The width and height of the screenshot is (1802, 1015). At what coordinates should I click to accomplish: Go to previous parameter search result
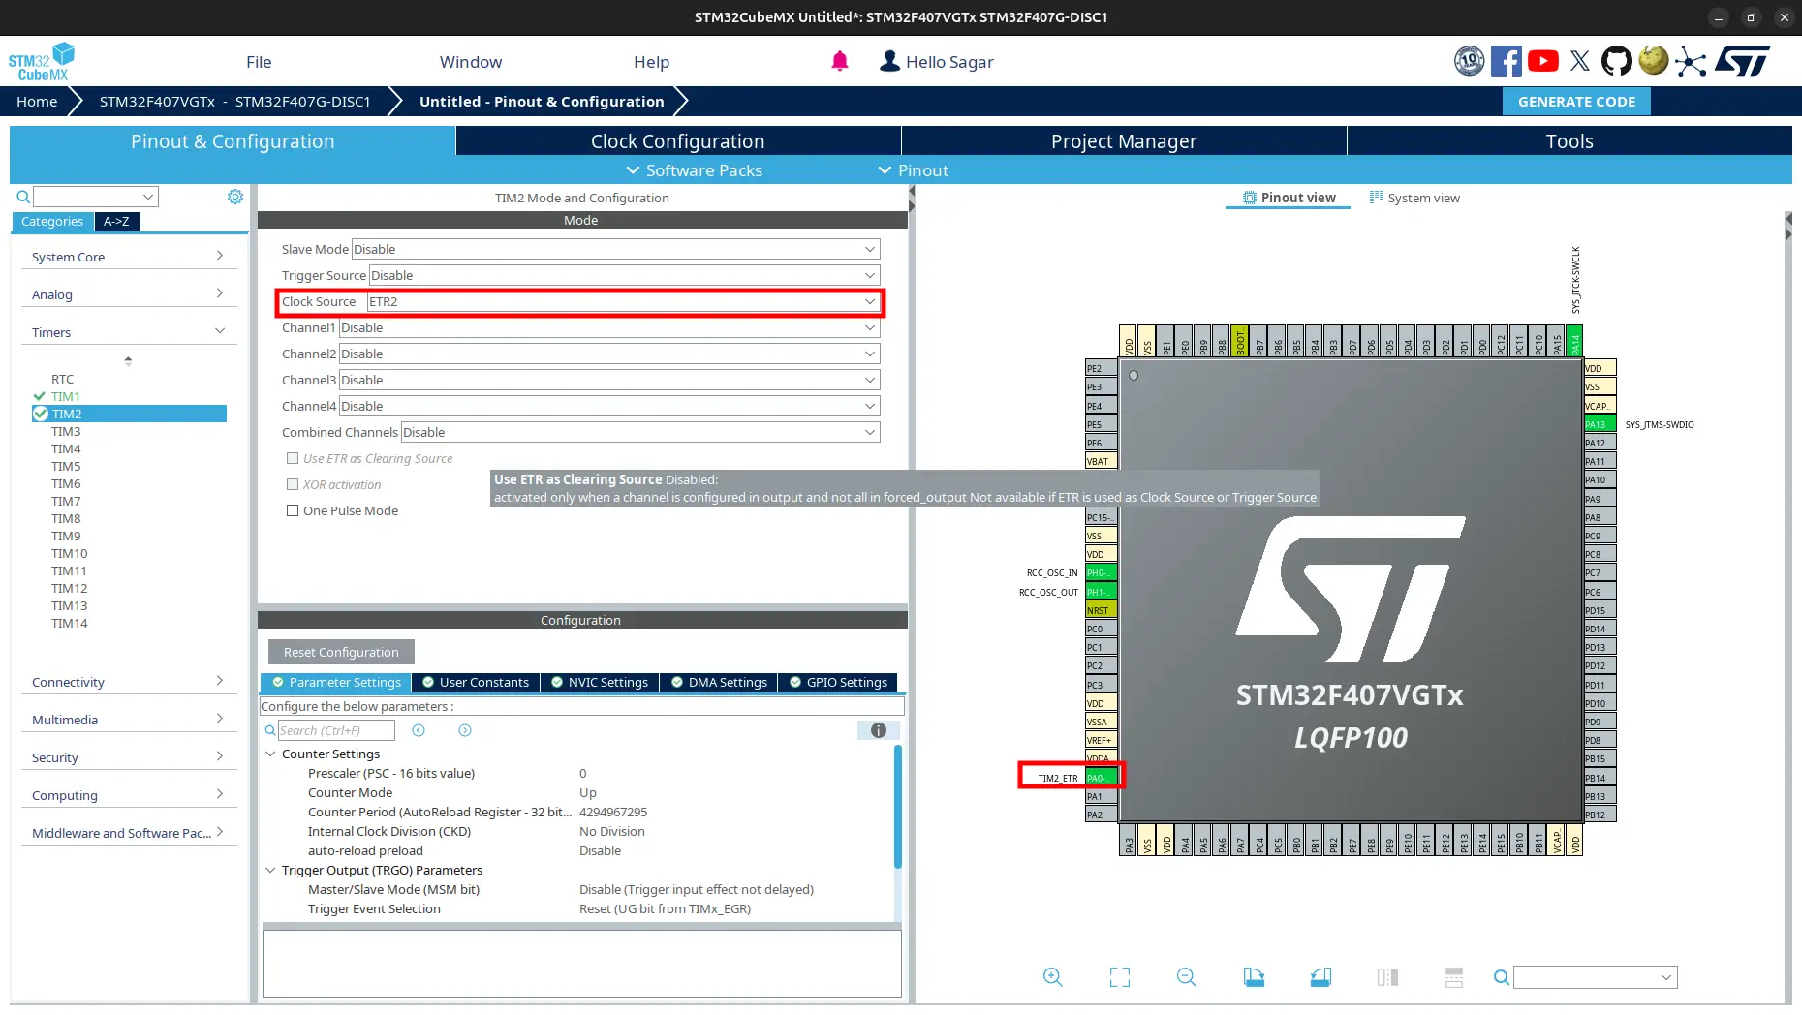pyautogui.click(x=419, y=730)
